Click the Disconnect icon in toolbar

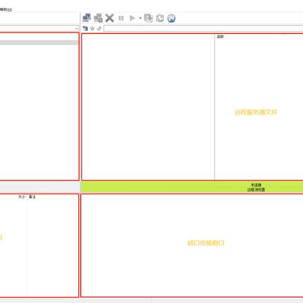coord(98,18)
